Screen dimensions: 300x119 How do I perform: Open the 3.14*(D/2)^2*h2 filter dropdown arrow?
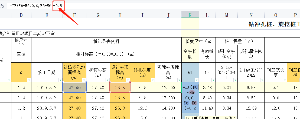click(x=262, y=80)
